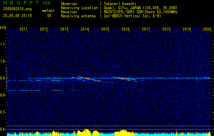Click the yellow power peak below 2016
The image size is (214, 136).
click(x=123, y=133)
